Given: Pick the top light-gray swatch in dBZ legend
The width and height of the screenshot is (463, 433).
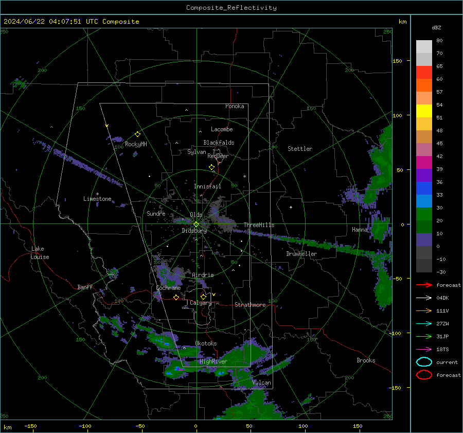Looking at the screenshot, I should click(424, 46).
